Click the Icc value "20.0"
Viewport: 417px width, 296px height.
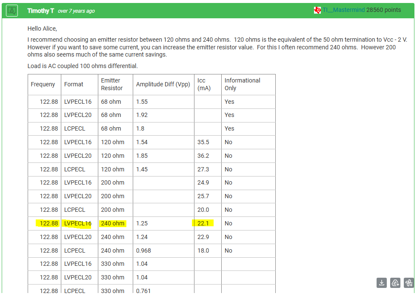(203, 210)
